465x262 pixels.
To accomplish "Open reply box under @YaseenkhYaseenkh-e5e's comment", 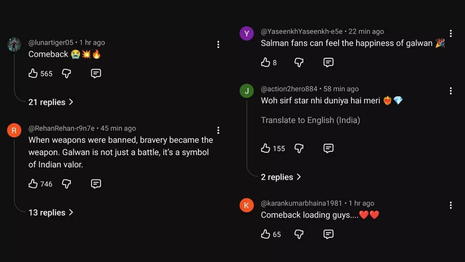I will click(x=328, y=62).
